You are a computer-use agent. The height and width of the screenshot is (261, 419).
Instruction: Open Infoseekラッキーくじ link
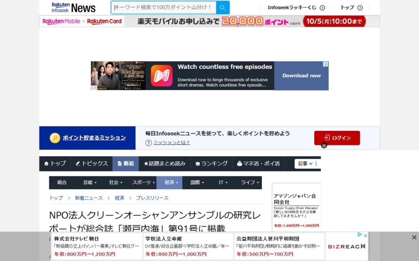[x=292, y=7]
